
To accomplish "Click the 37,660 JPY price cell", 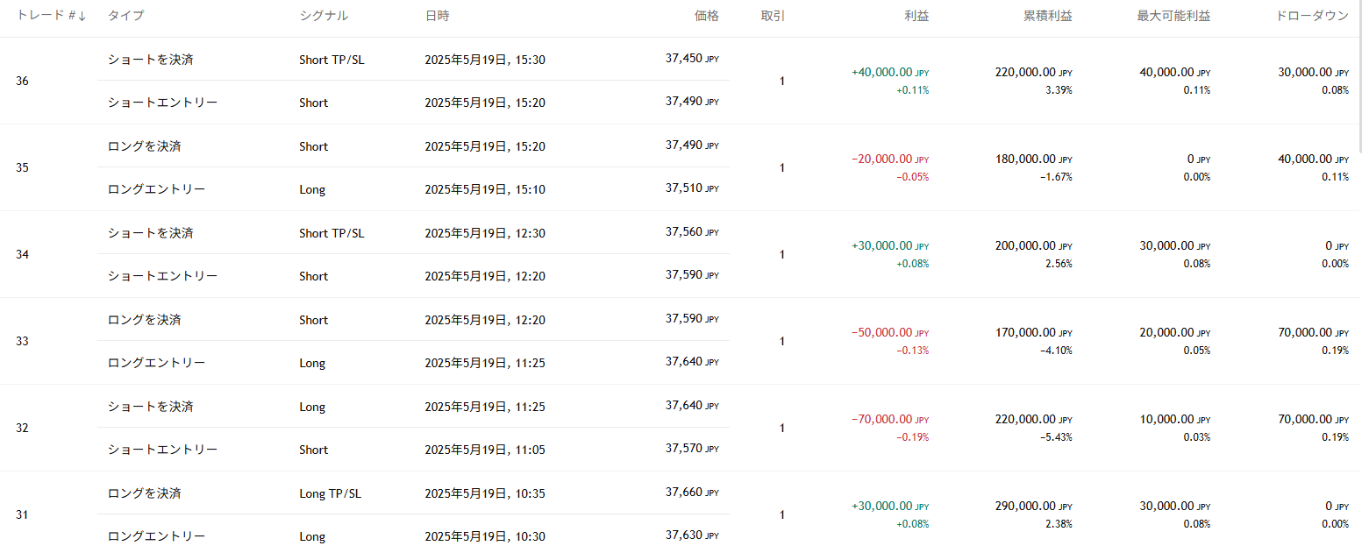I will (692, 493).
